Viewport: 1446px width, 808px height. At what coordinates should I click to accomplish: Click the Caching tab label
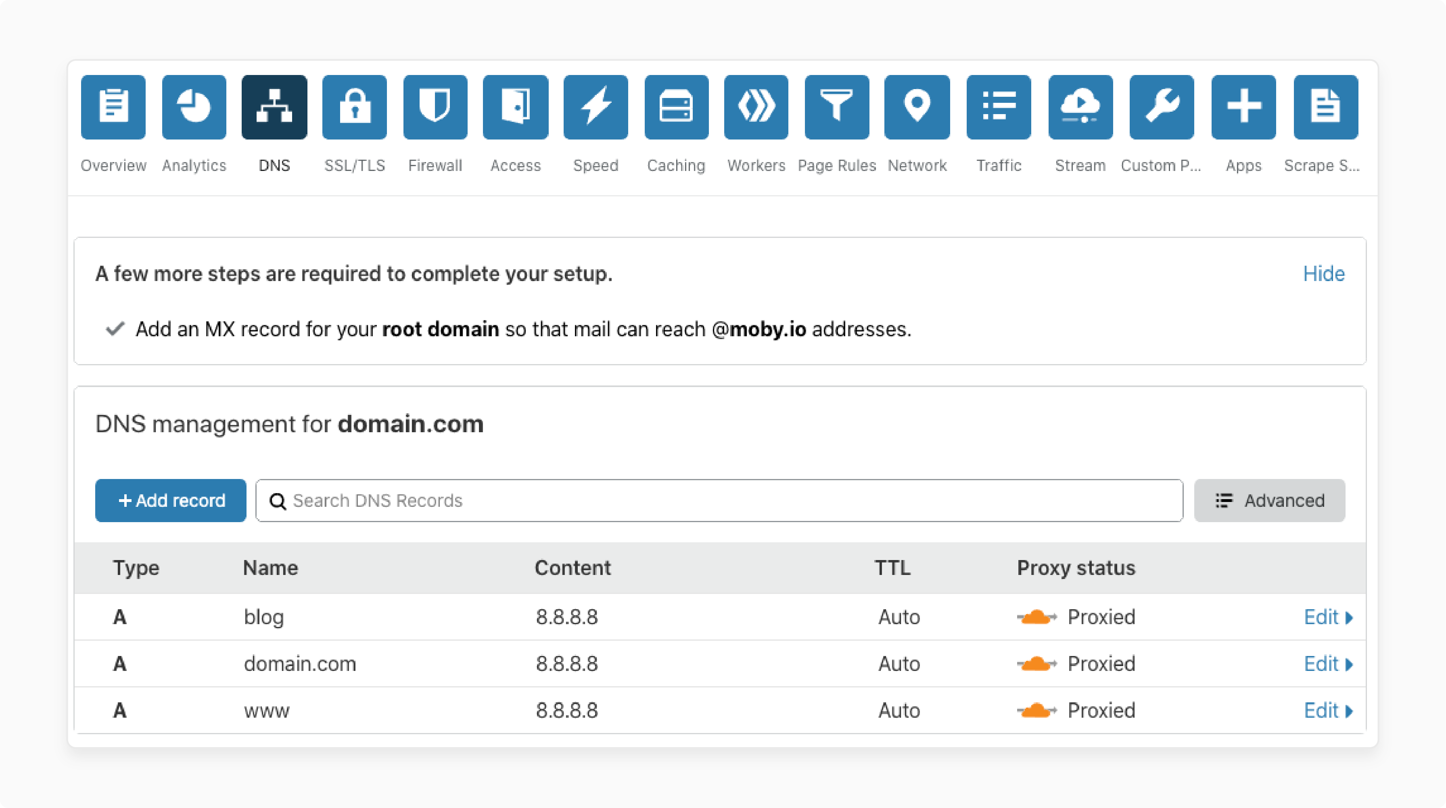click(x=677, y=166)
